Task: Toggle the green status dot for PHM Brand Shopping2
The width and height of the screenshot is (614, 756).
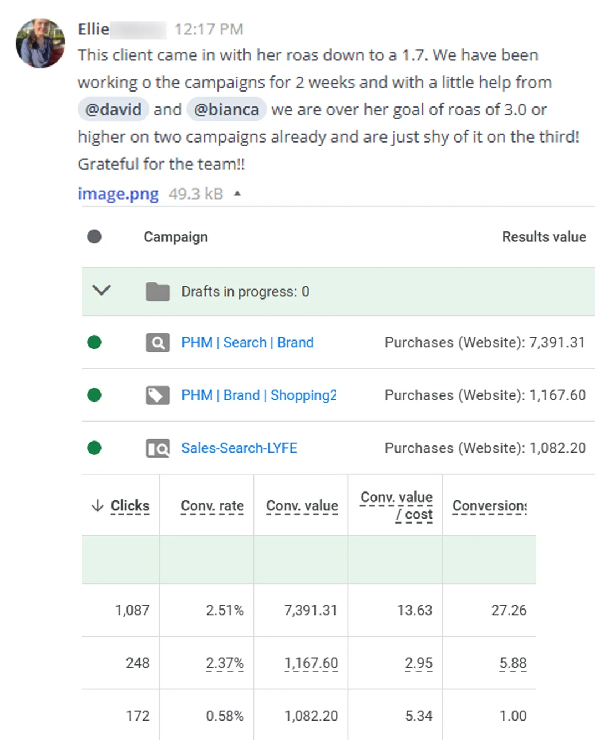Action: point(94,395)
